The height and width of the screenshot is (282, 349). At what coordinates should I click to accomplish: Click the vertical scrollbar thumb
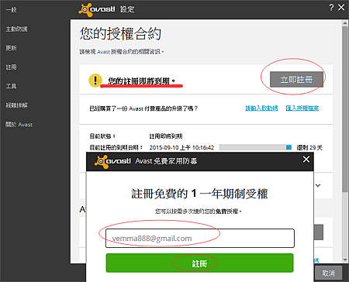[x=345, y=109]
